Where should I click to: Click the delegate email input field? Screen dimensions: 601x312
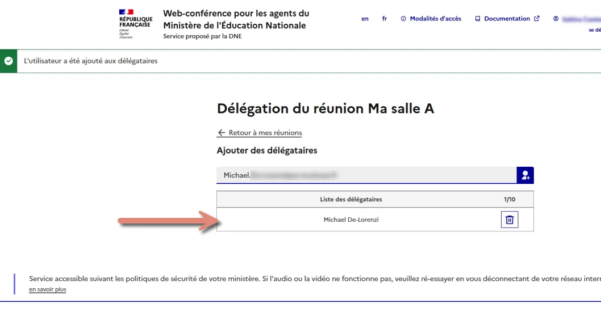tap(366, 175)
